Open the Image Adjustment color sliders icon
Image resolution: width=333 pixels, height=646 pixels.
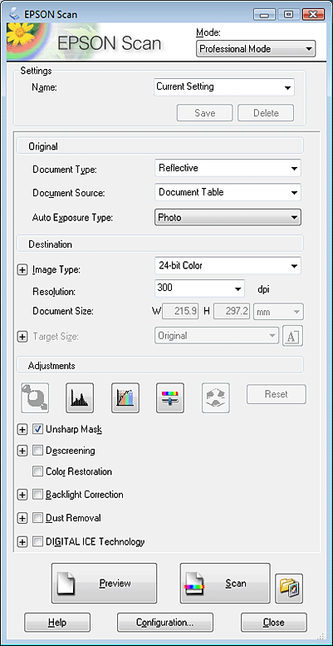click(x=170, y=398)
